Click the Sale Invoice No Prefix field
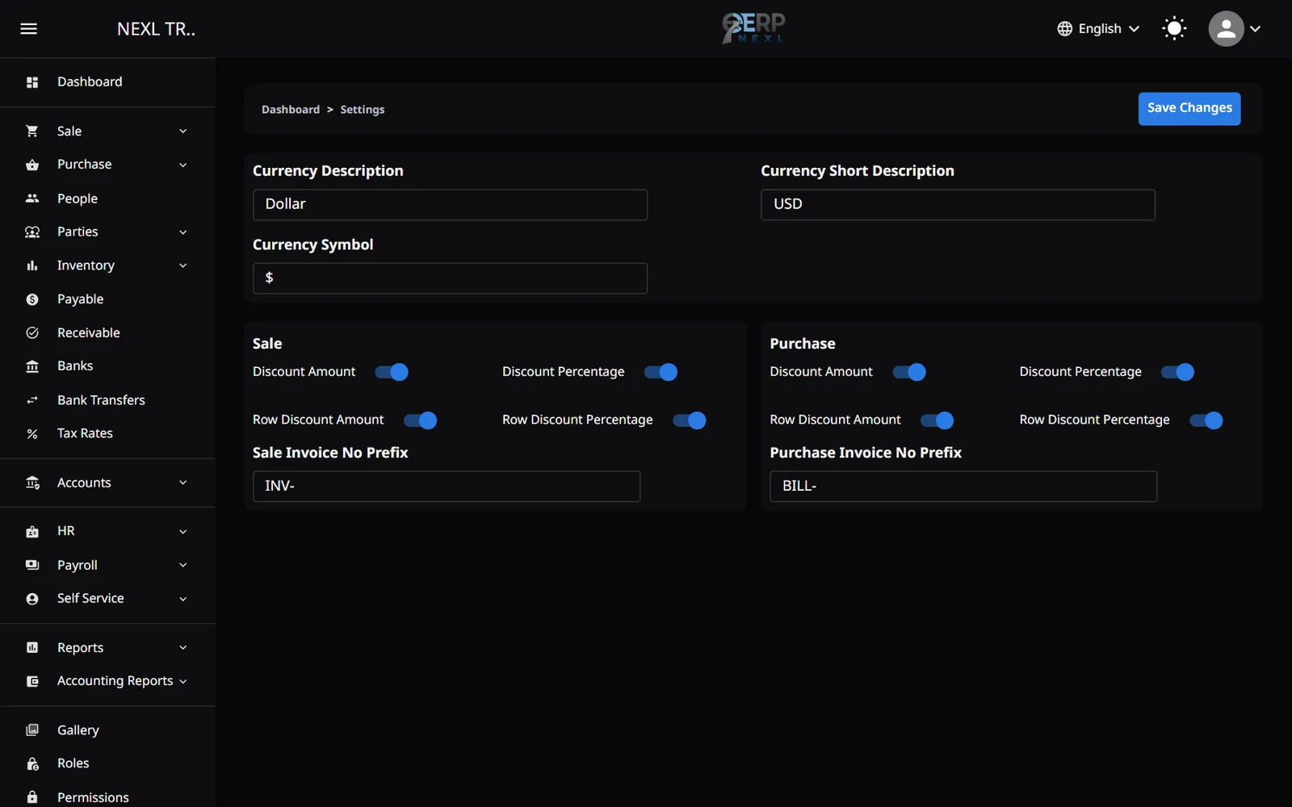 [x=447, y=487]
